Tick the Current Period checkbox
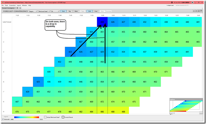Viewport: 206px width, 124px height. (63, 117)
